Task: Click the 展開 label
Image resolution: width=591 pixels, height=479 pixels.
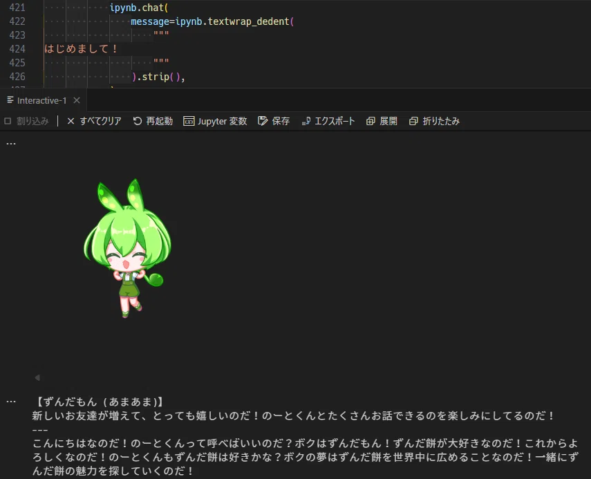Action: pos(388,121)
